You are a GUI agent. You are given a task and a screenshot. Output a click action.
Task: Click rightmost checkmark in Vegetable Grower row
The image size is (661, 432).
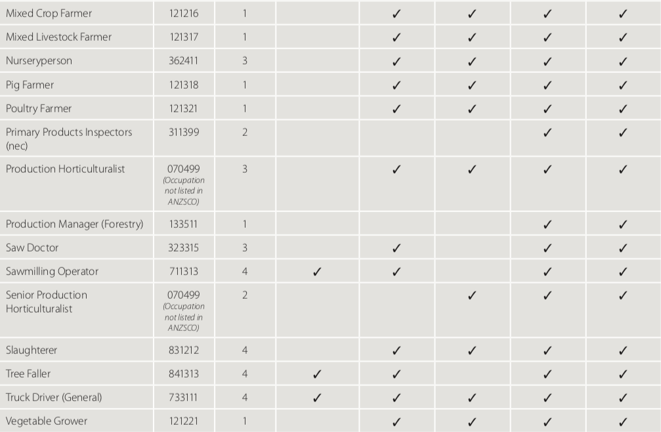tap(623, 421)
